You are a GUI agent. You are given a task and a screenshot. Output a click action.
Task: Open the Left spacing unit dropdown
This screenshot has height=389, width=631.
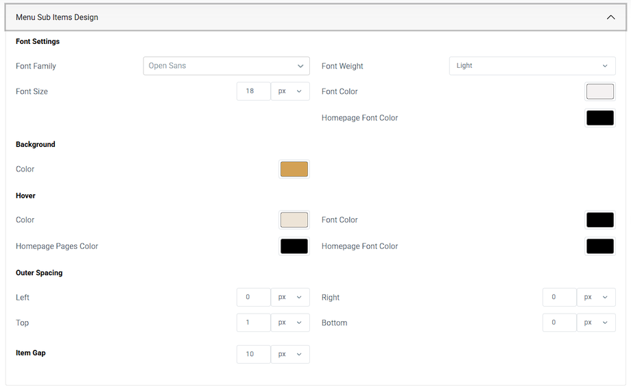(290, 297)
